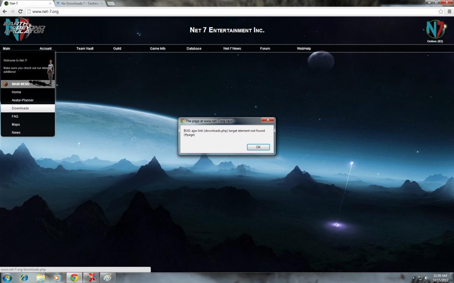Launch Windows Media Player from the taskbar
The width and height of the screenshot is (454, 283).
(57, 277)
